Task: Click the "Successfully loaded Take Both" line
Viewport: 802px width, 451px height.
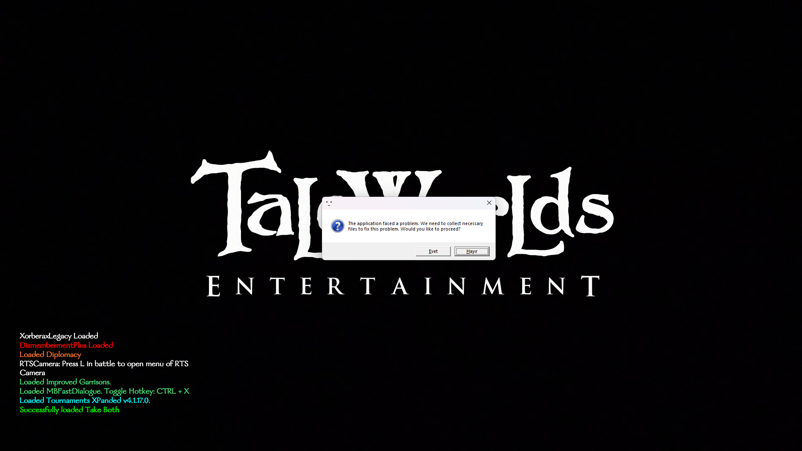Action: tap(69, 410)
